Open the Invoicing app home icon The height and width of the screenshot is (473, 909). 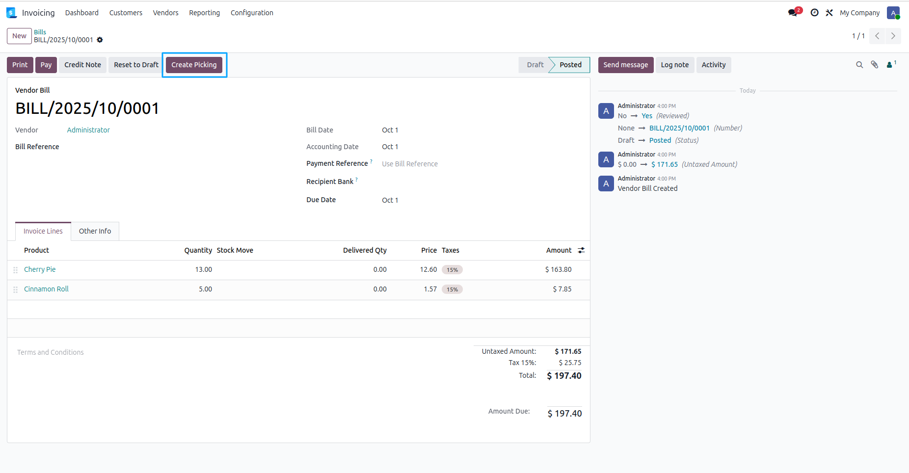(11, 13)
